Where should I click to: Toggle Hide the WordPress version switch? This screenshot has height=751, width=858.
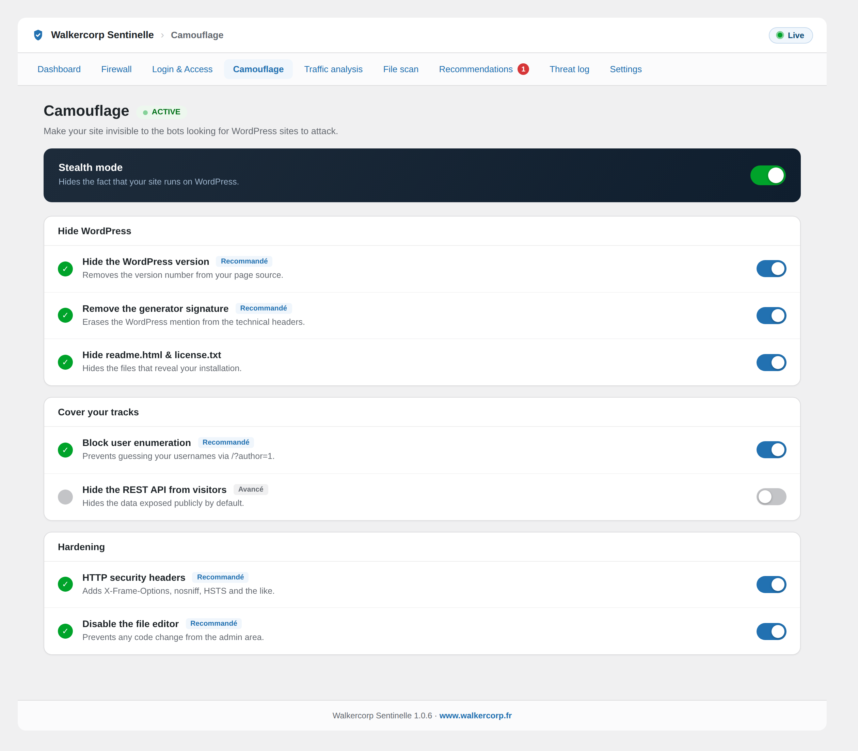pyautogui.click(x=771, y=269)
